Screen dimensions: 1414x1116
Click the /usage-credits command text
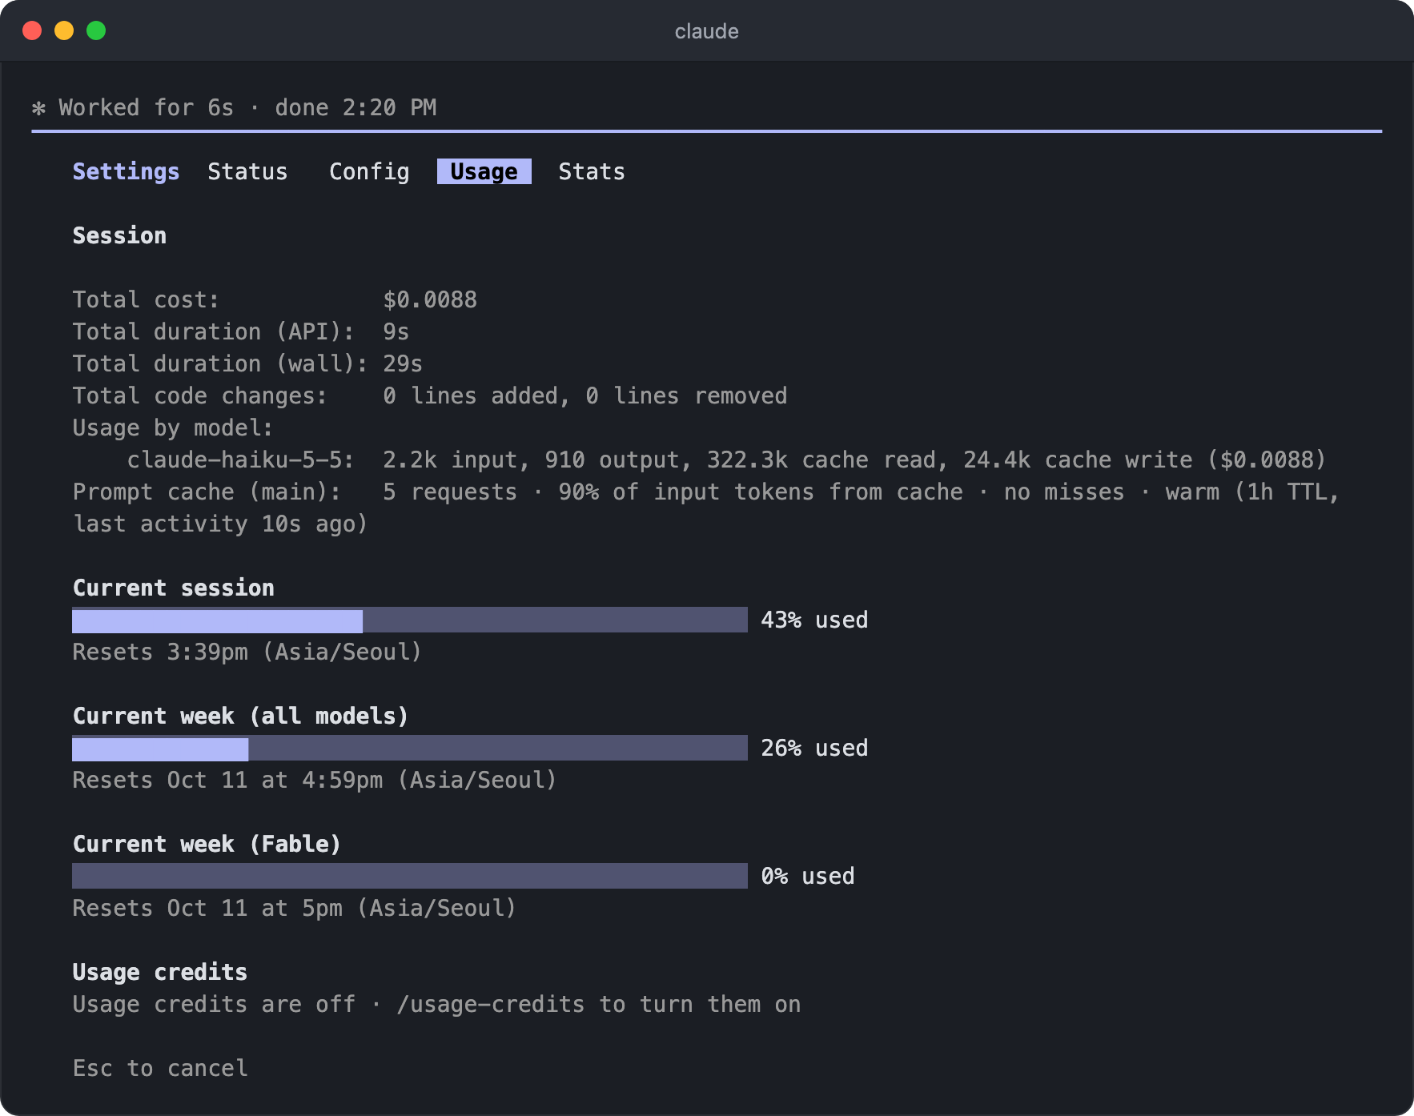point(491,1004)
